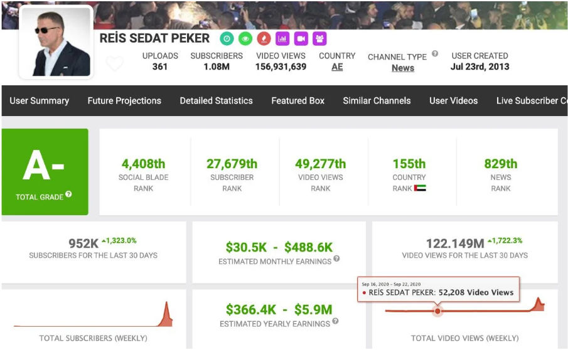
Task: Click the 952K subscribers last 30 days value
Action: (x=83, y=243)
